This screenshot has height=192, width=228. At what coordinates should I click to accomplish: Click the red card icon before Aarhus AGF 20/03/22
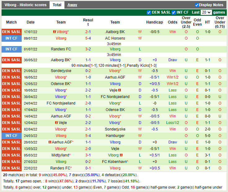[50, 142]
